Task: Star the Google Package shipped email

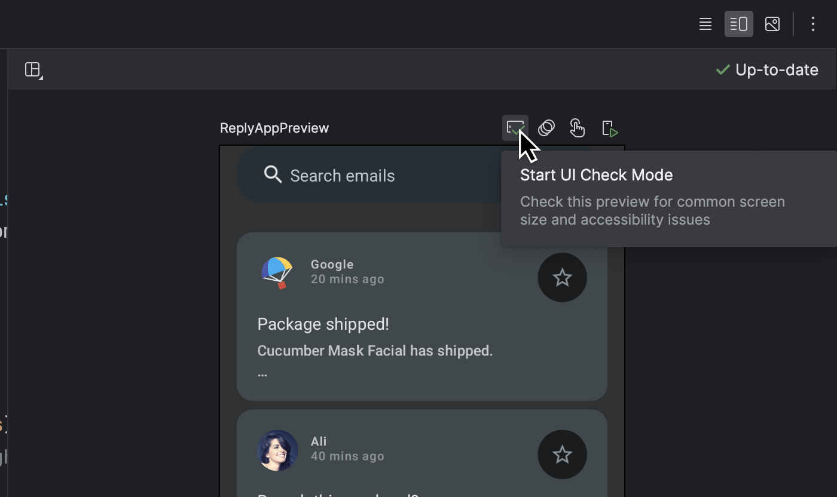Action: (x=562, y=277)
